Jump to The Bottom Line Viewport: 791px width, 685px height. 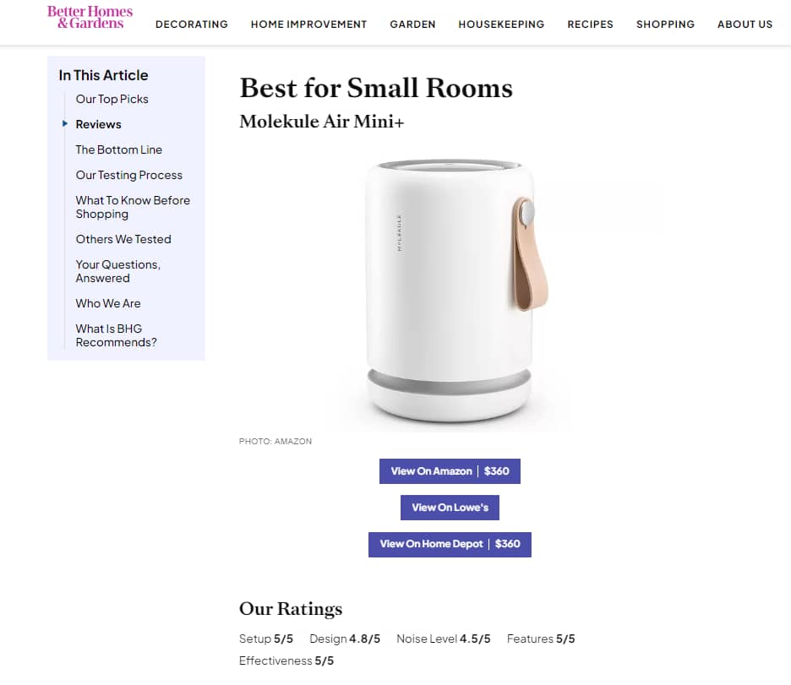click(x=119, y=150)
